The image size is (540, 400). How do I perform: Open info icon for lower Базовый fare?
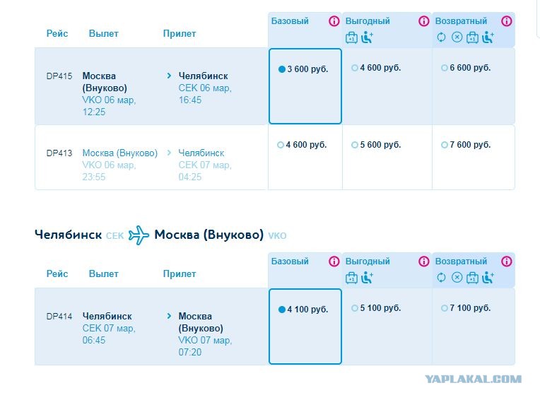(334, 261)
